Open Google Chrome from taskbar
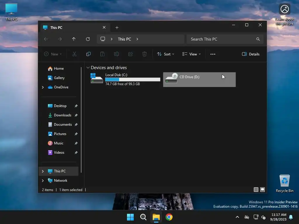Image resolution: width=299 pixels, height=224 pixels. coord(169,217)
